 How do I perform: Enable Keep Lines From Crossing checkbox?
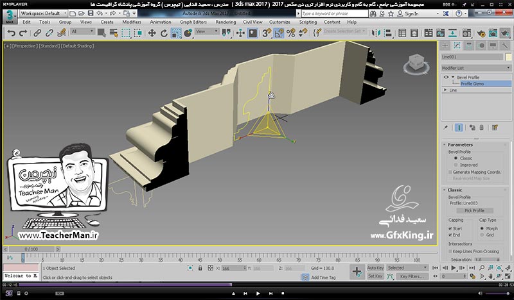tap(450, 251)
